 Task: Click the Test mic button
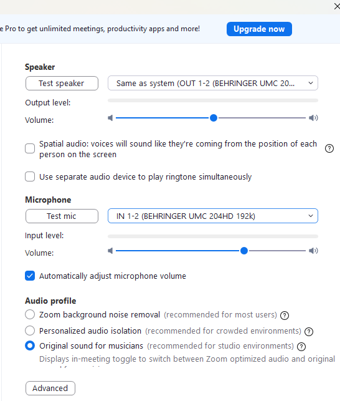[62, 216]
